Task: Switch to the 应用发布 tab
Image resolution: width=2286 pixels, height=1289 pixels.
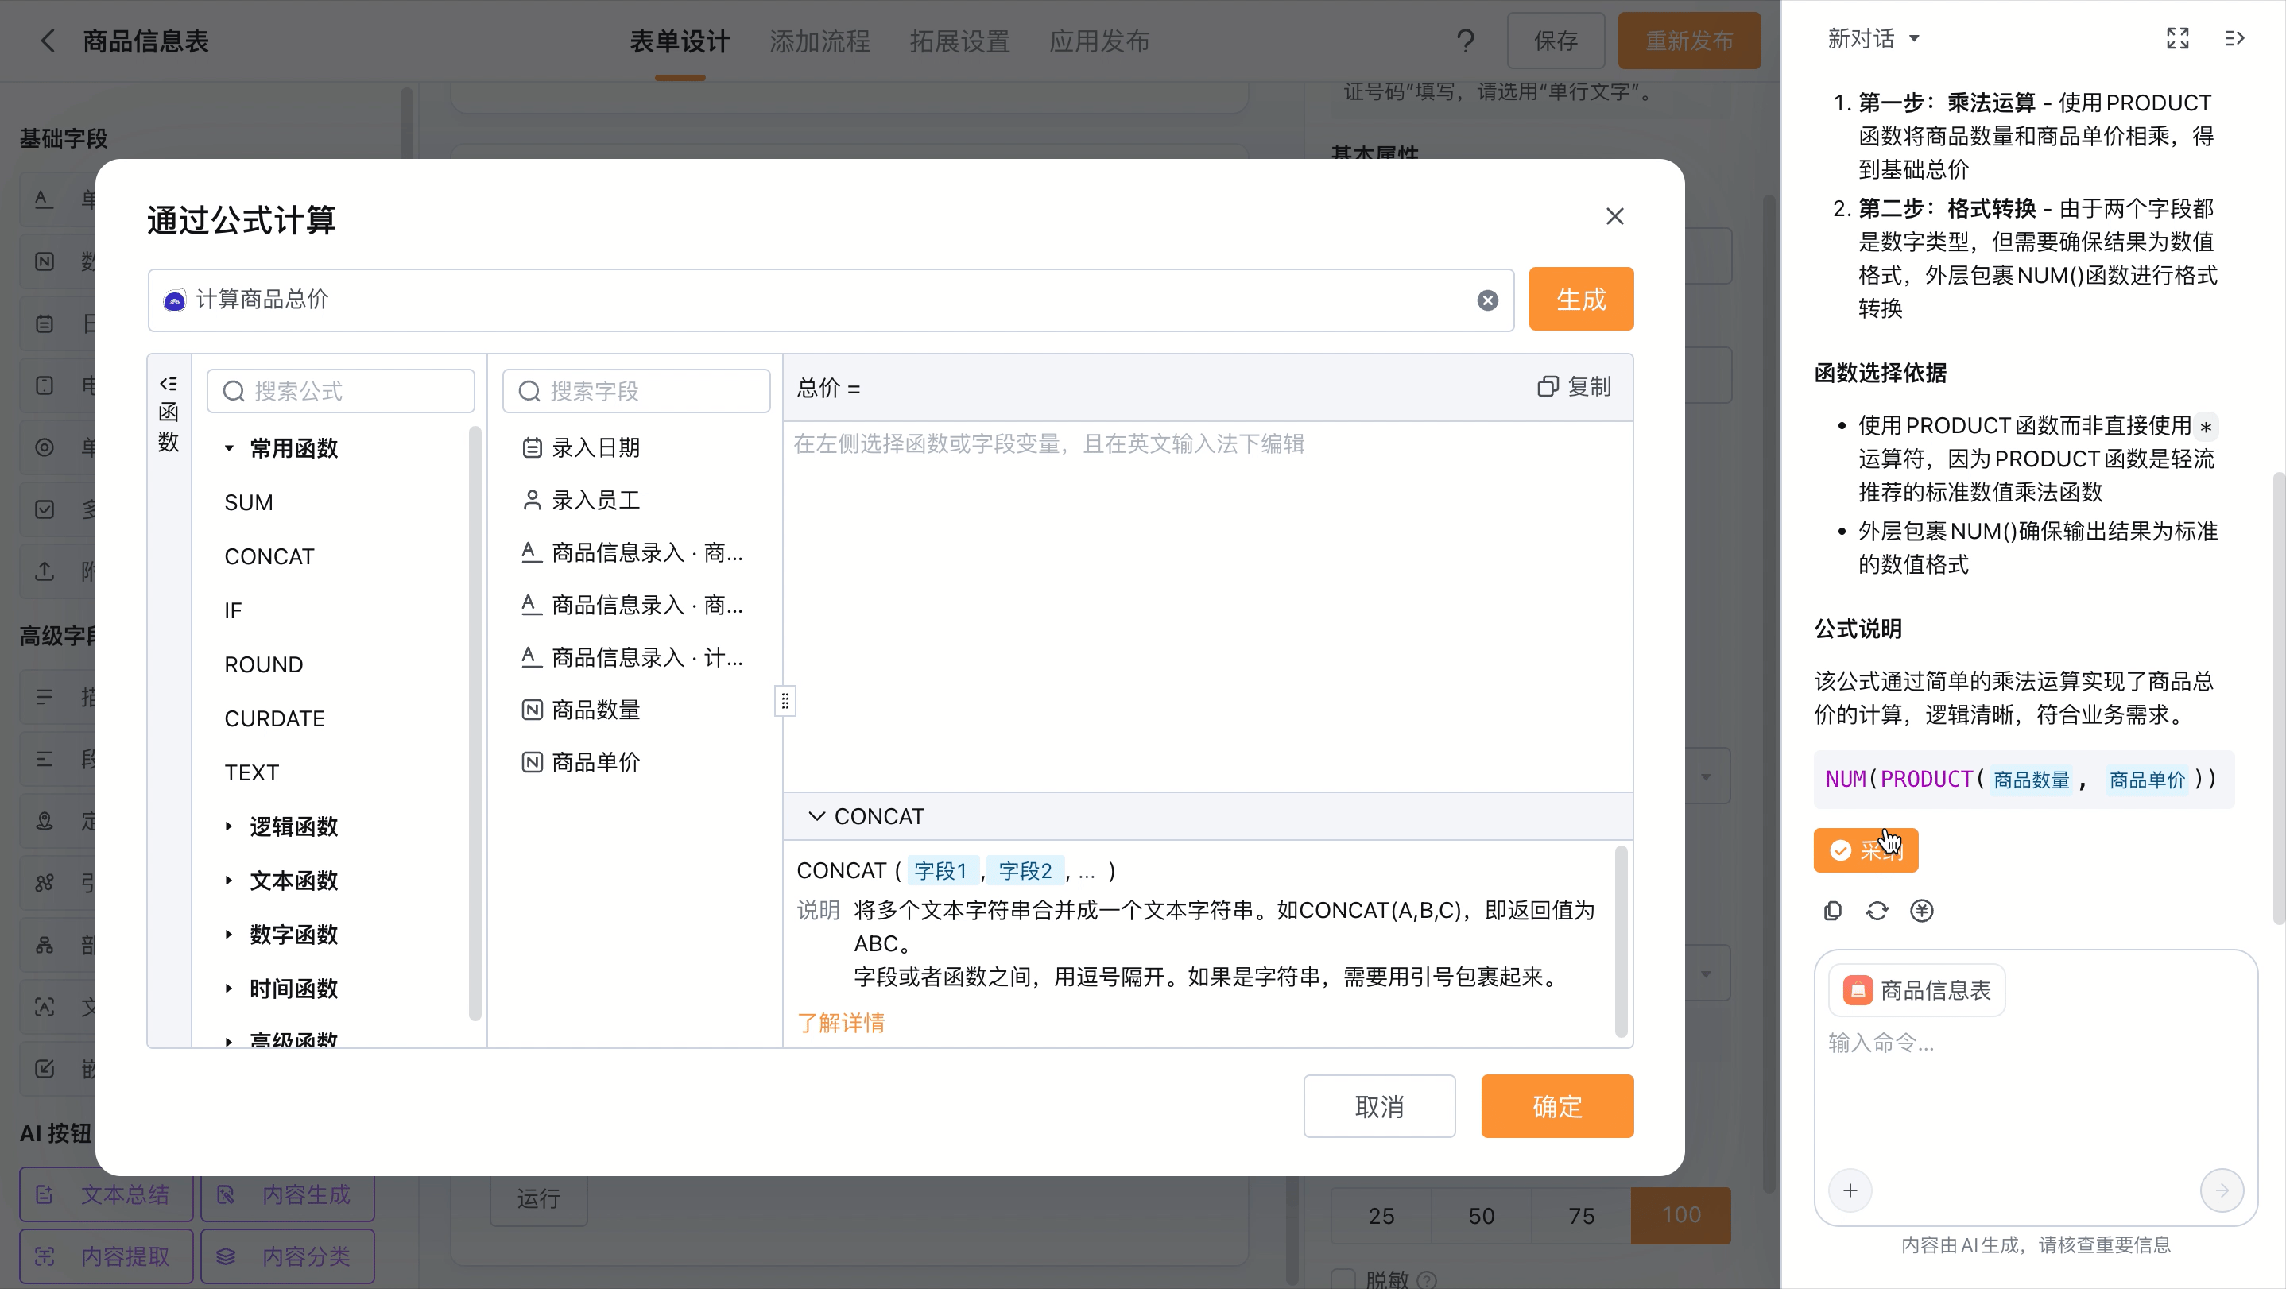Action: click(1099, 41)
